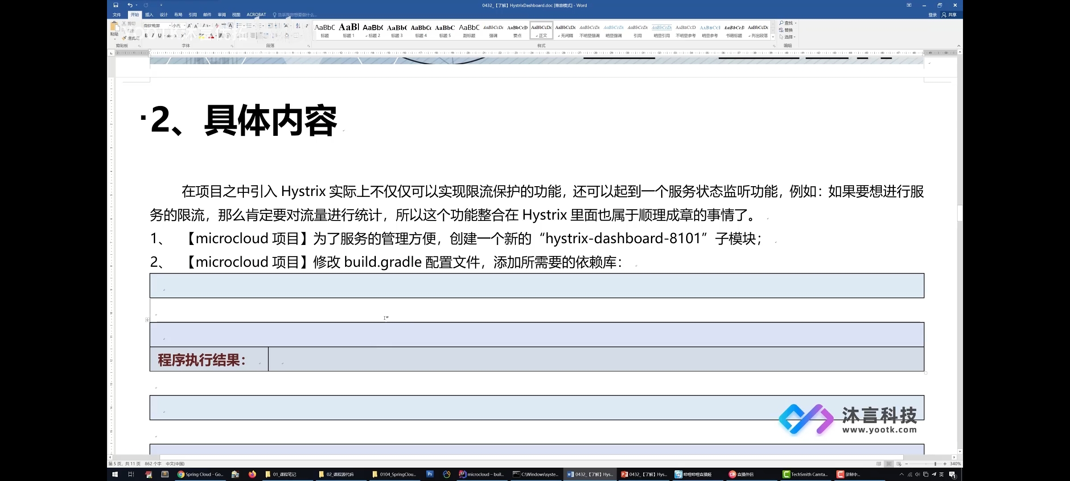Click the bullet list icon
Viewport: 1070px width, 481px height.
coord(239,26)
